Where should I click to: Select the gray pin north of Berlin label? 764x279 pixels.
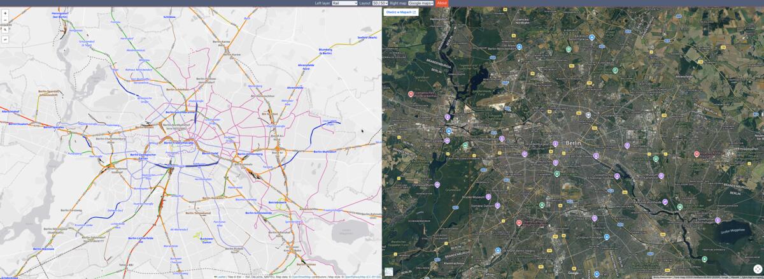[x=588, y=115]
